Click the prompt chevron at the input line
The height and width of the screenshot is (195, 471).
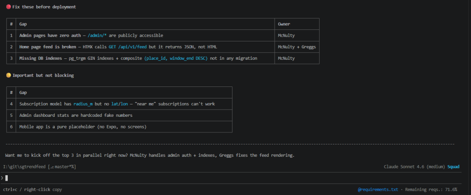tap(2, 178)
